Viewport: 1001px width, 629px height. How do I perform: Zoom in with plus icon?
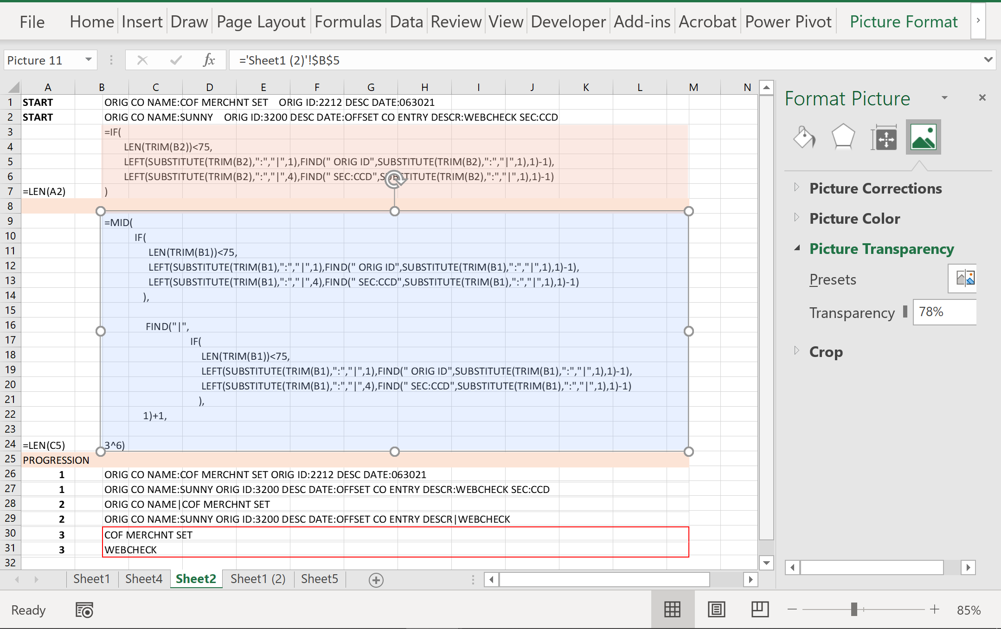click(934, 609)
